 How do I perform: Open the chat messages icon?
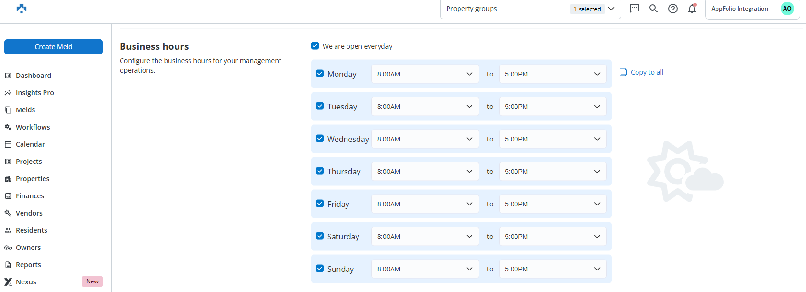634,9
